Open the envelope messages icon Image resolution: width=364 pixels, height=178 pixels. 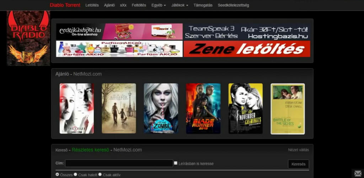358,173
